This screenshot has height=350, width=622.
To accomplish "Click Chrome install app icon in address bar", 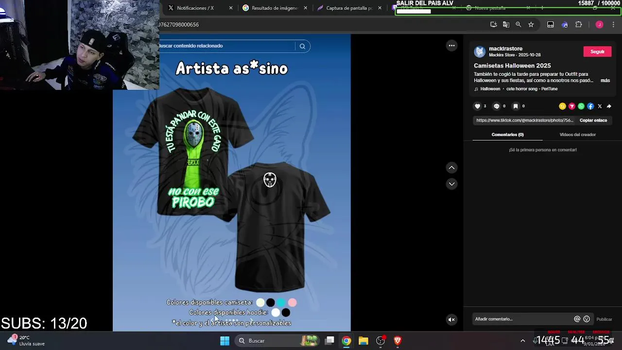I will pyautogui.click(x=494, y=24).
